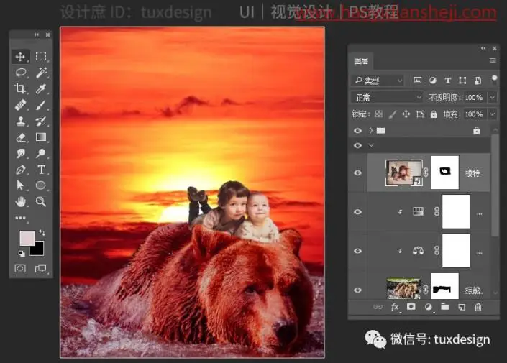
Task: Open the extra tools ellipsis menu
Action: (x=20, y=218)
